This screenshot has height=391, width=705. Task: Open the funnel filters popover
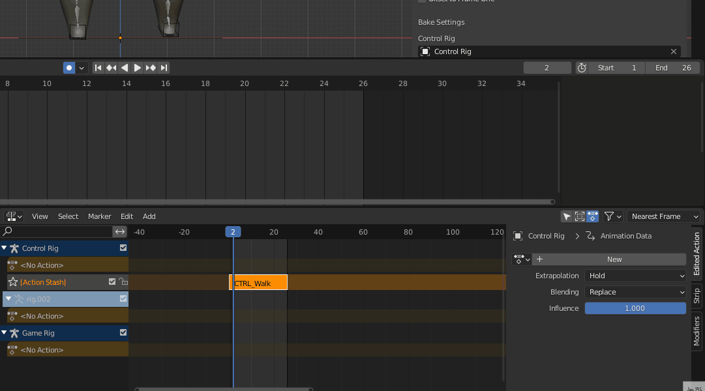click(x=613, y=216)
